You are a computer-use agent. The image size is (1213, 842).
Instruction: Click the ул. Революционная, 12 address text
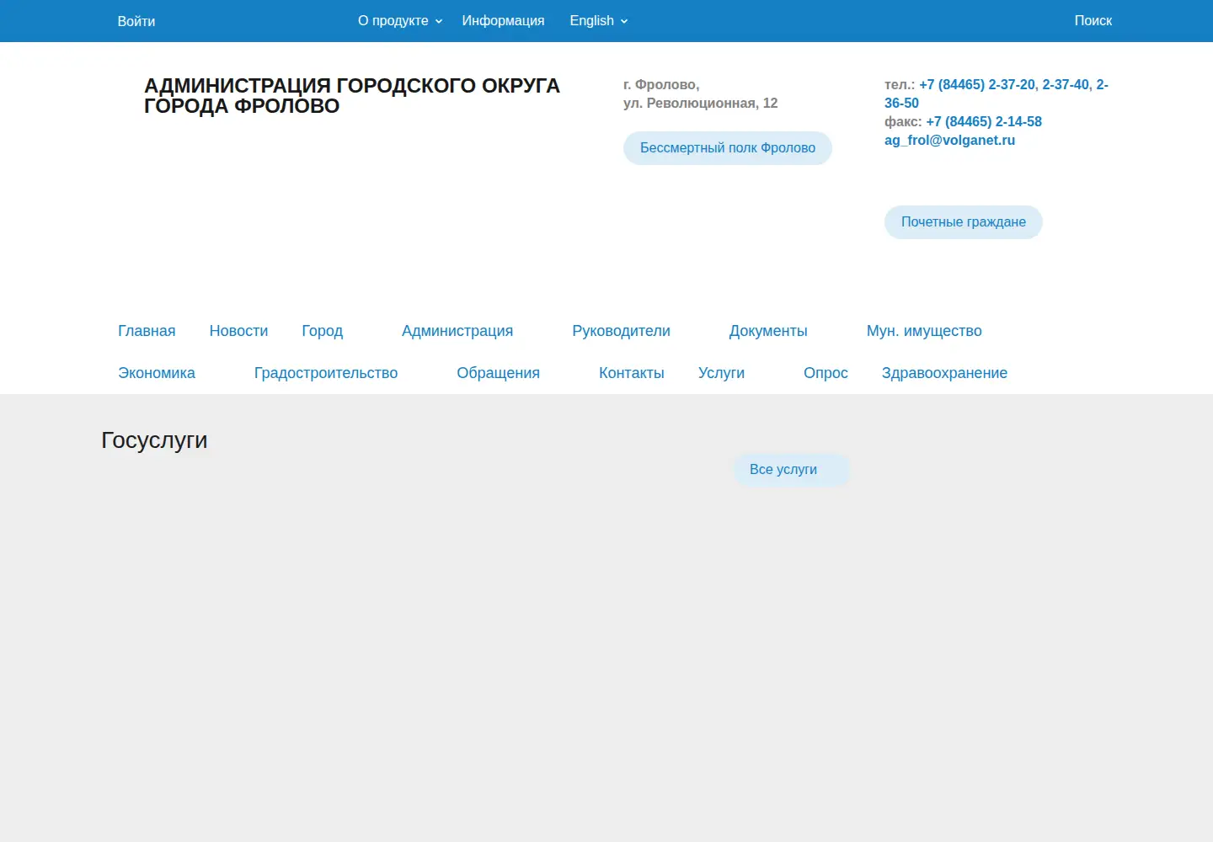[x=700, y=104]
